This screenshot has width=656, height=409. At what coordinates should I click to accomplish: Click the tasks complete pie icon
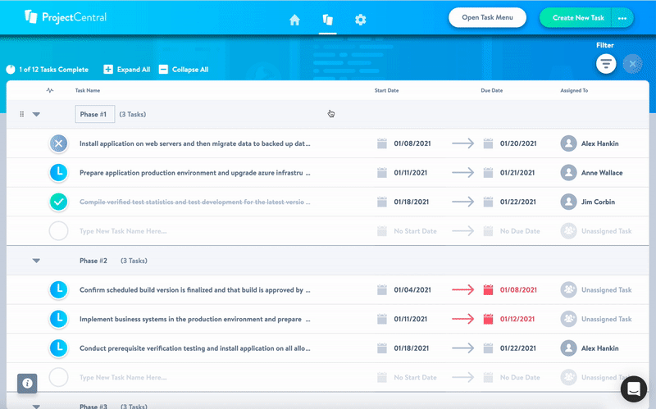(11, 70)
